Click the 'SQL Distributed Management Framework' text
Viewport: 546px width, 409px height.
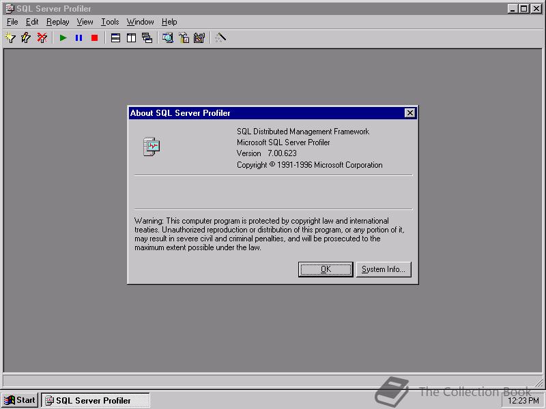click(x=303, y=132)
